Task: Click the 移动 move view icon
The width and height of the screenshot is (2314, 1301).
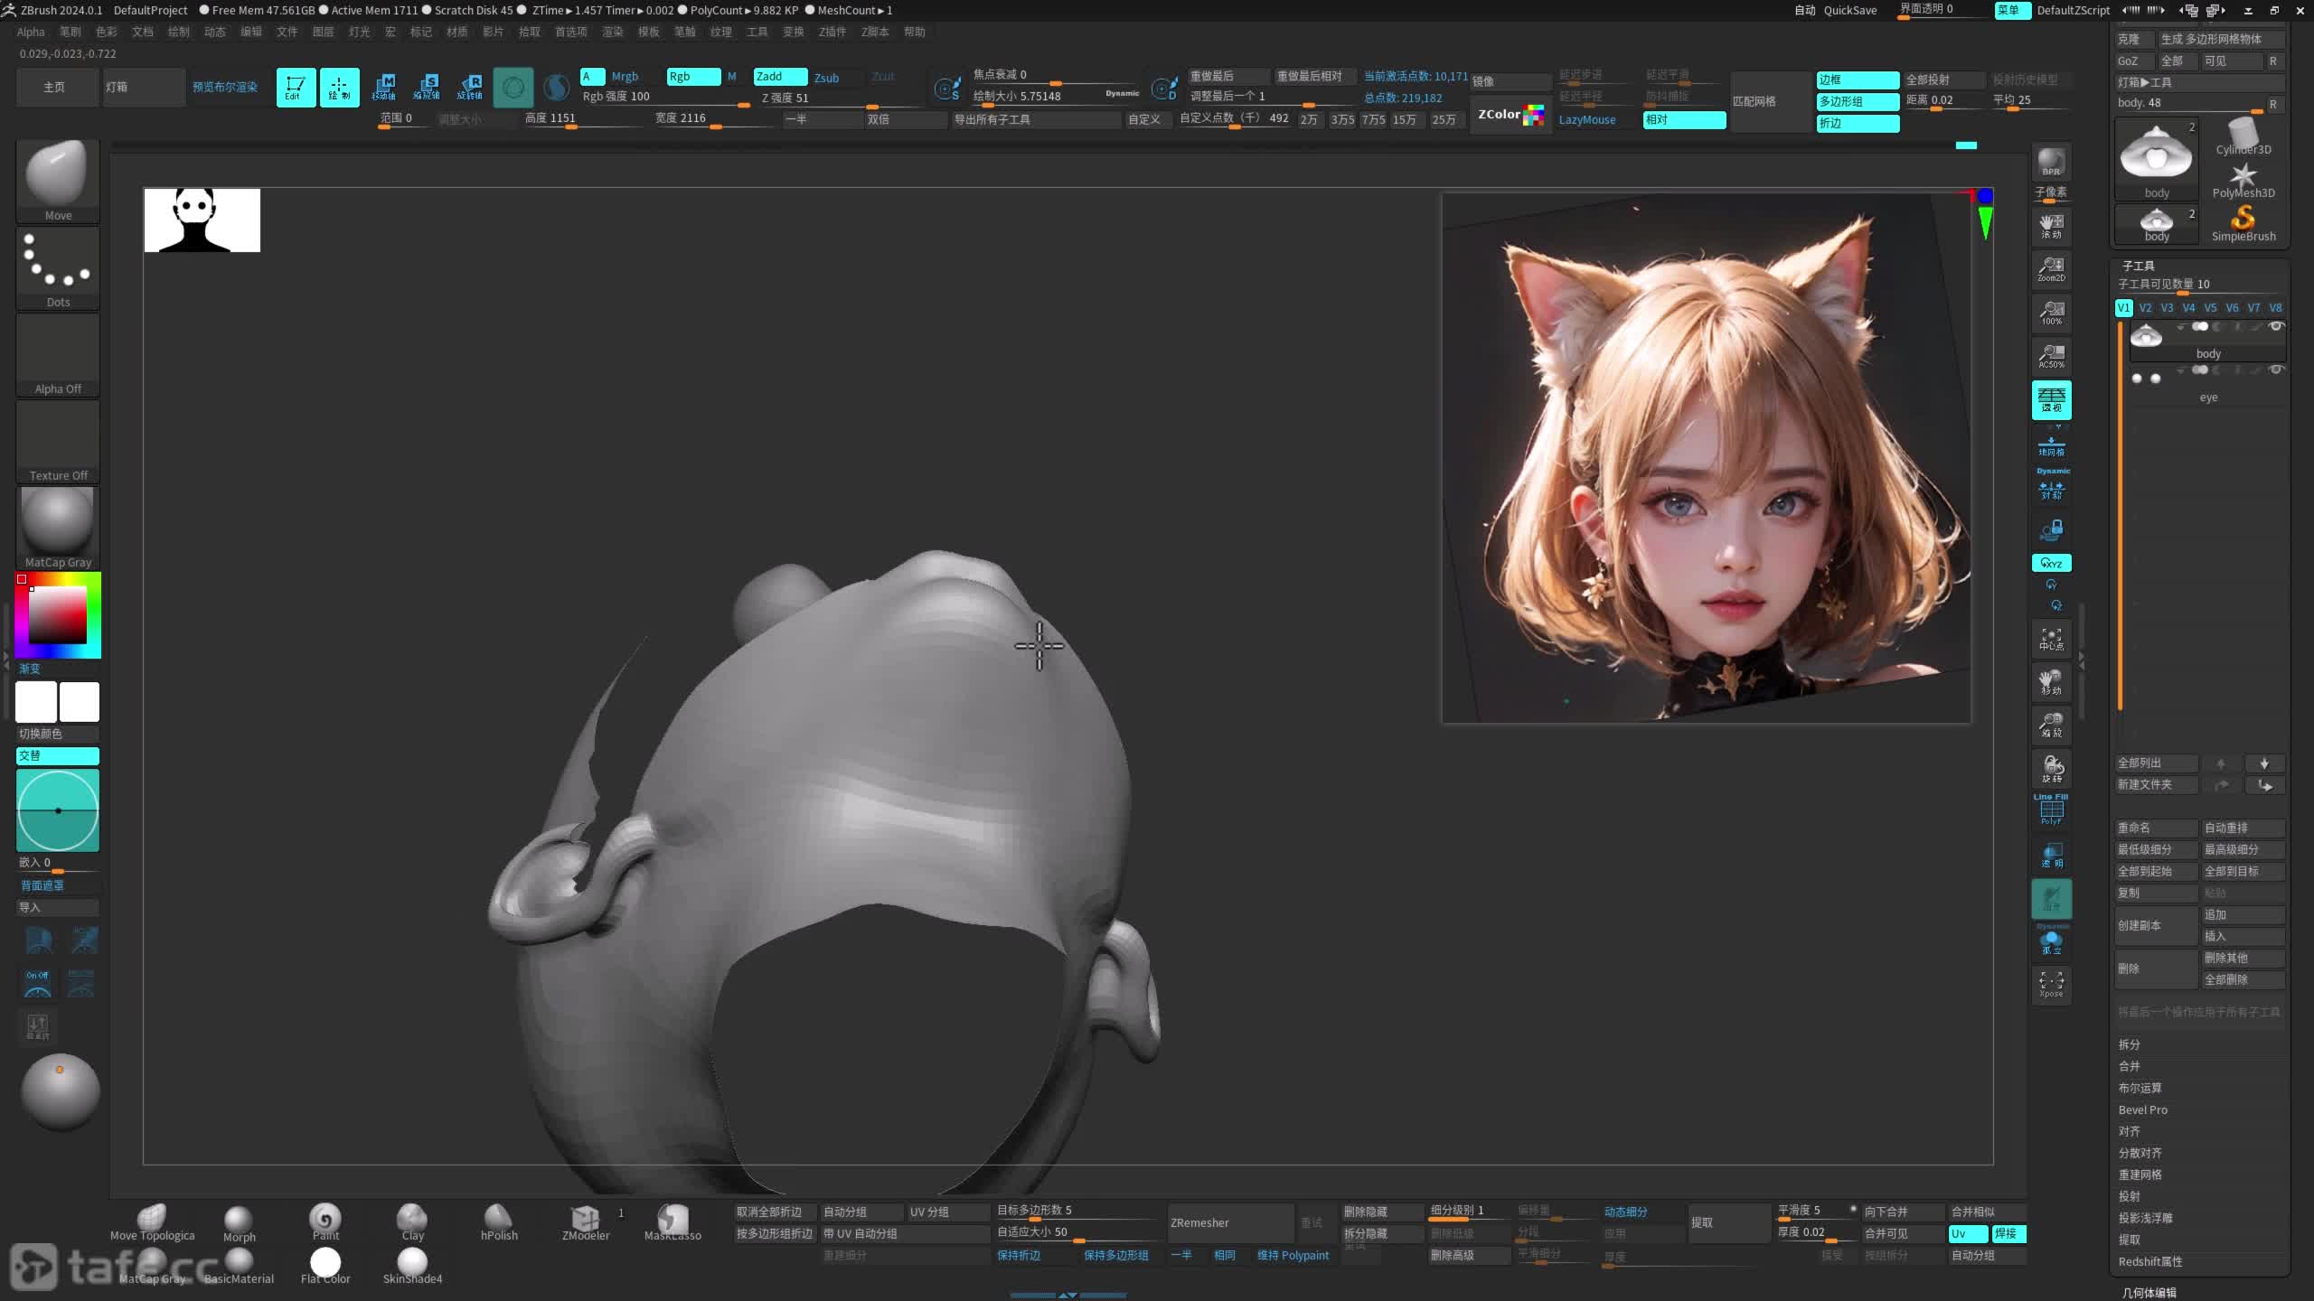Action: coord(2051,682)
